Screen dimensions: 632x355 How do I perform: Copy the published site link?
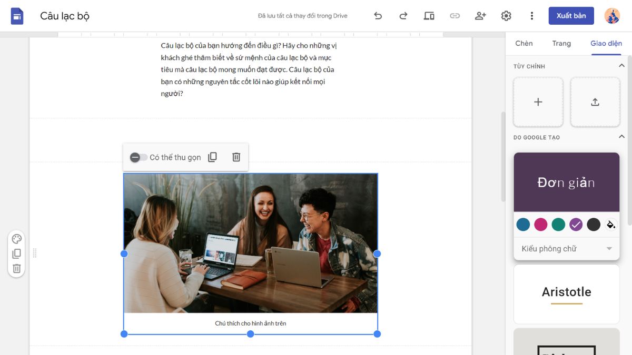point(455,16)
